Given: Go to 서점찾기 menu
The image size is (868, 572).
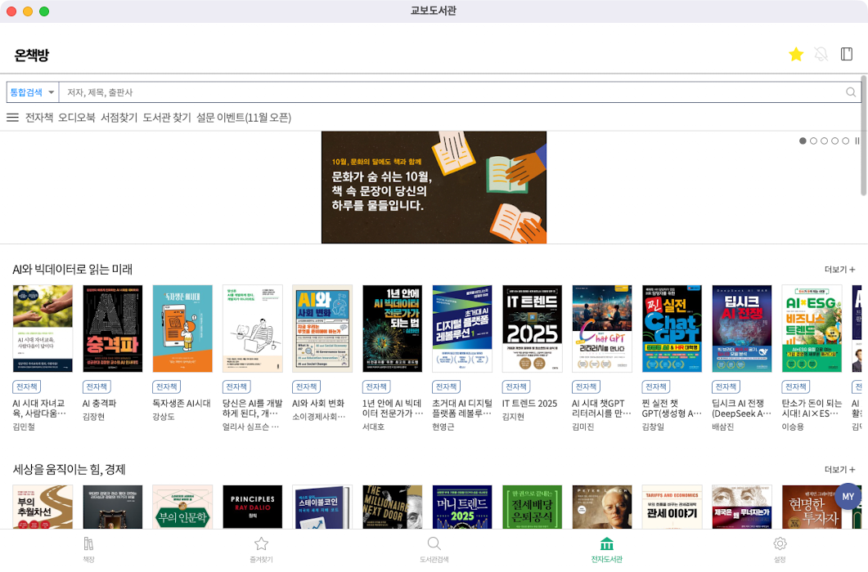Looking at the screenshot, I should pos(119,118).
